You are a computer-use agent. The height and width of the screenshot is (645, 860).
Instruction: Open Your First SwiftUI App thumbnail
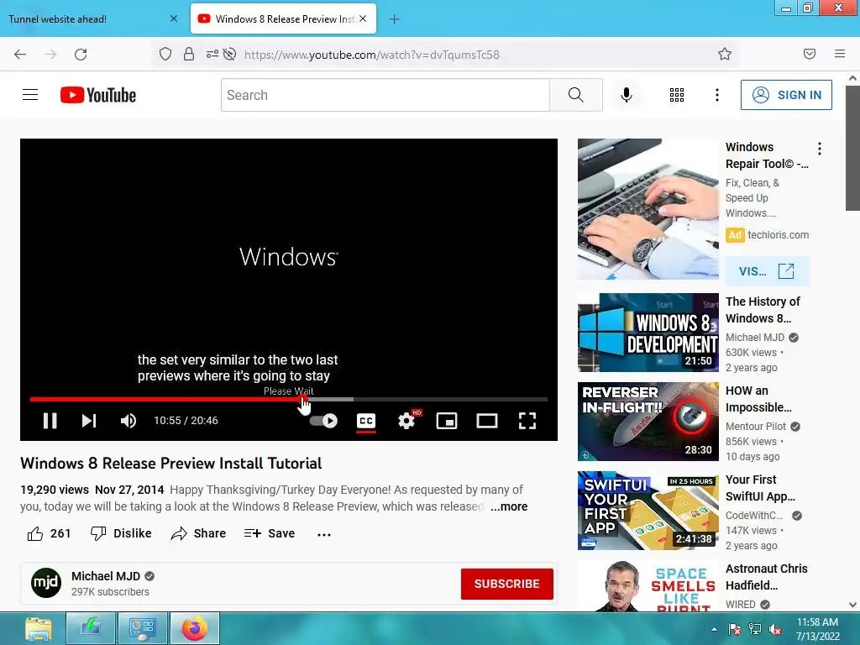click(648, 511)
